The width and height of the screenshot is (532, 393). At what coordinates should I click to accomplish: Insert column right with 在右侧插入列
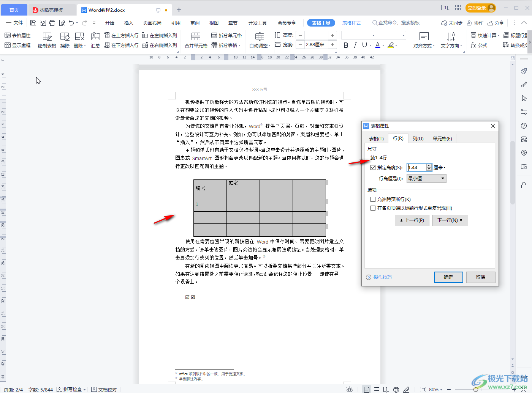click(160, 45)
